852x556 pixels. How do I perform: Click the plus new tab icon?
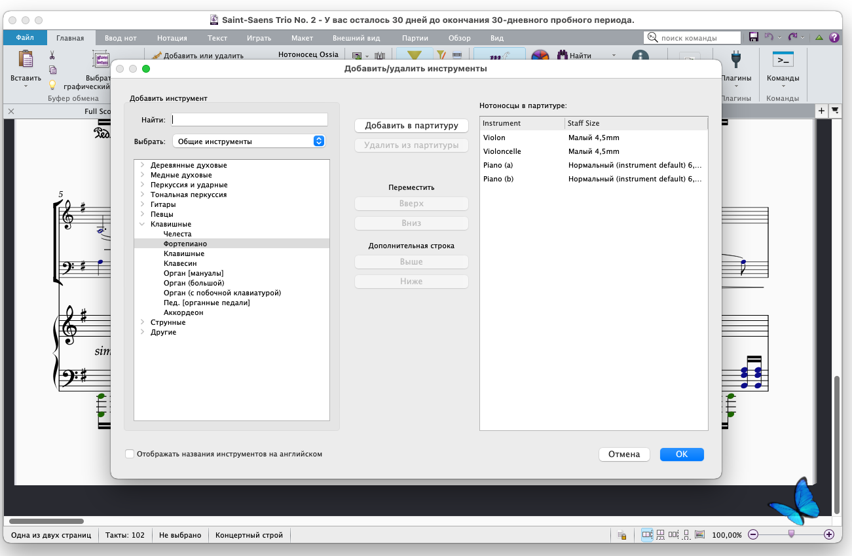click(x=821, y=111)
